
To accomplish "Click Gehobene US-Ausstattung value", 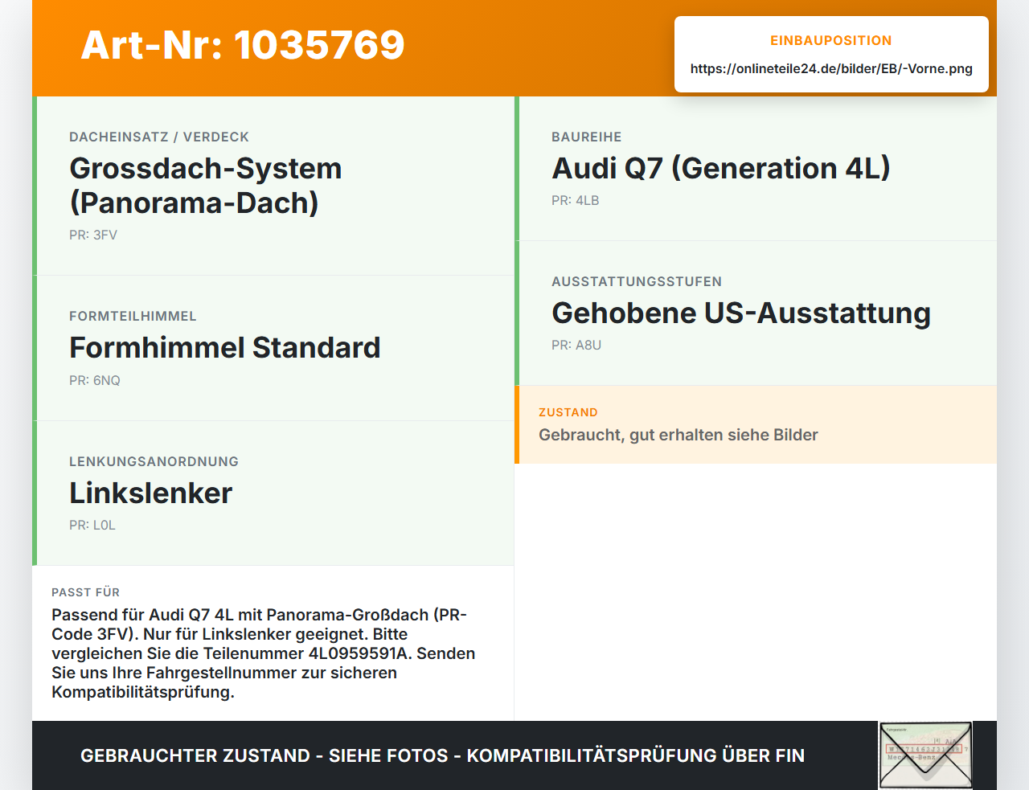I will coord(741,313).
